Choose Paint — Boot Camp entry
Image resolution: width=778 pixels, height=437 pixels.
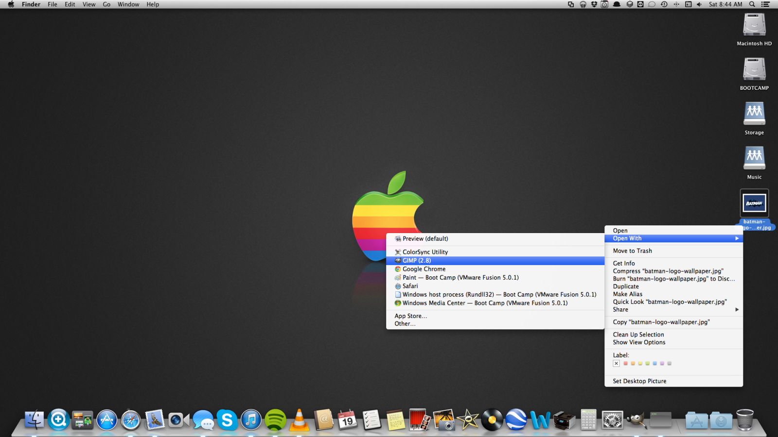[x=495, y=278]
